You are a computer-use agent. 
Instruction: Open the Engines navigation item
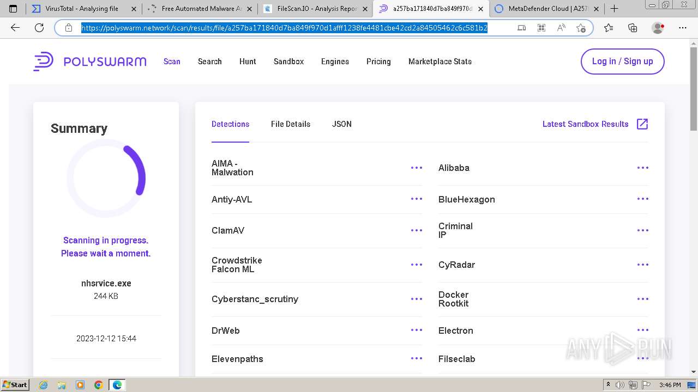335,62
